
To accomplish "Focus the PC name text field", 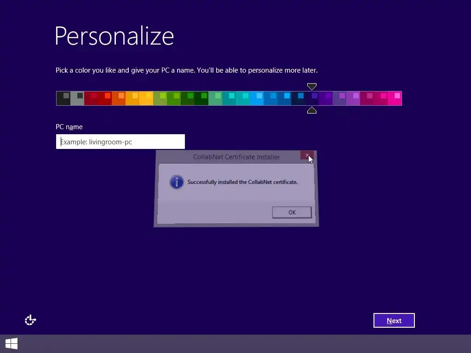I will pos(121,142).
